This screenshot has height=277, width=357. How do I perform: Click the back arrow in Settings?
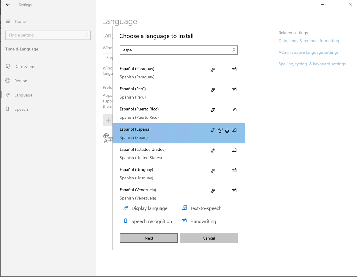click(x=8, y=4)
